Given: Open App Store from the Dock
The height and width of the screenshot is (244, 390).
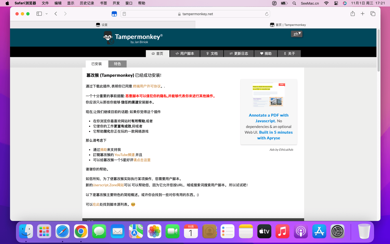Looking at the screenshot, I should [x=319, y=231].
